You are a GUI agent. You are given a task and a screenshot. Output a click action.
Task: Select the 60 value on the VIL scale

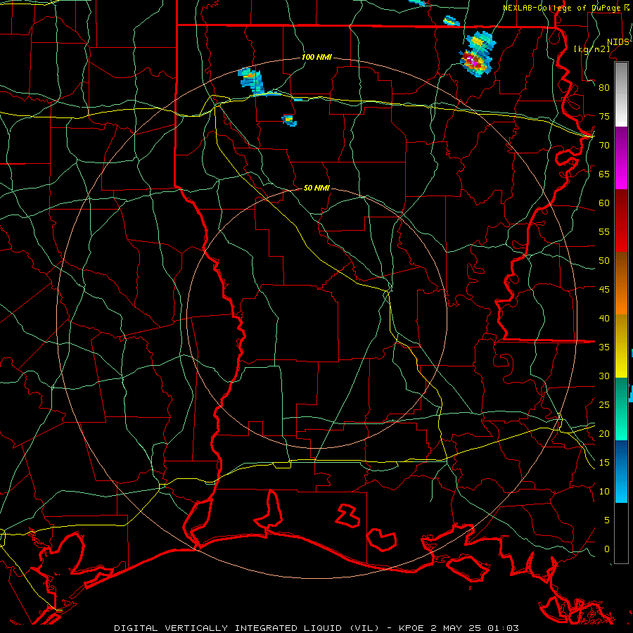[604, 203]
